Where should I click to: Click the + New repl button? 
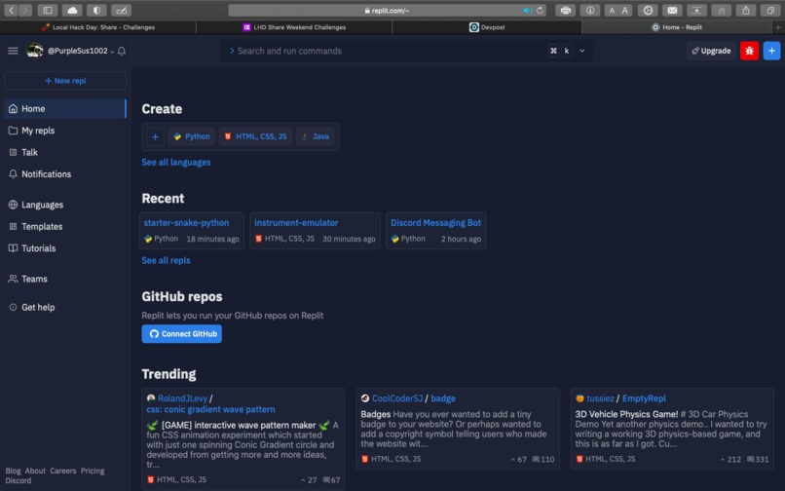pyautogui.click(x=65, y=81)
